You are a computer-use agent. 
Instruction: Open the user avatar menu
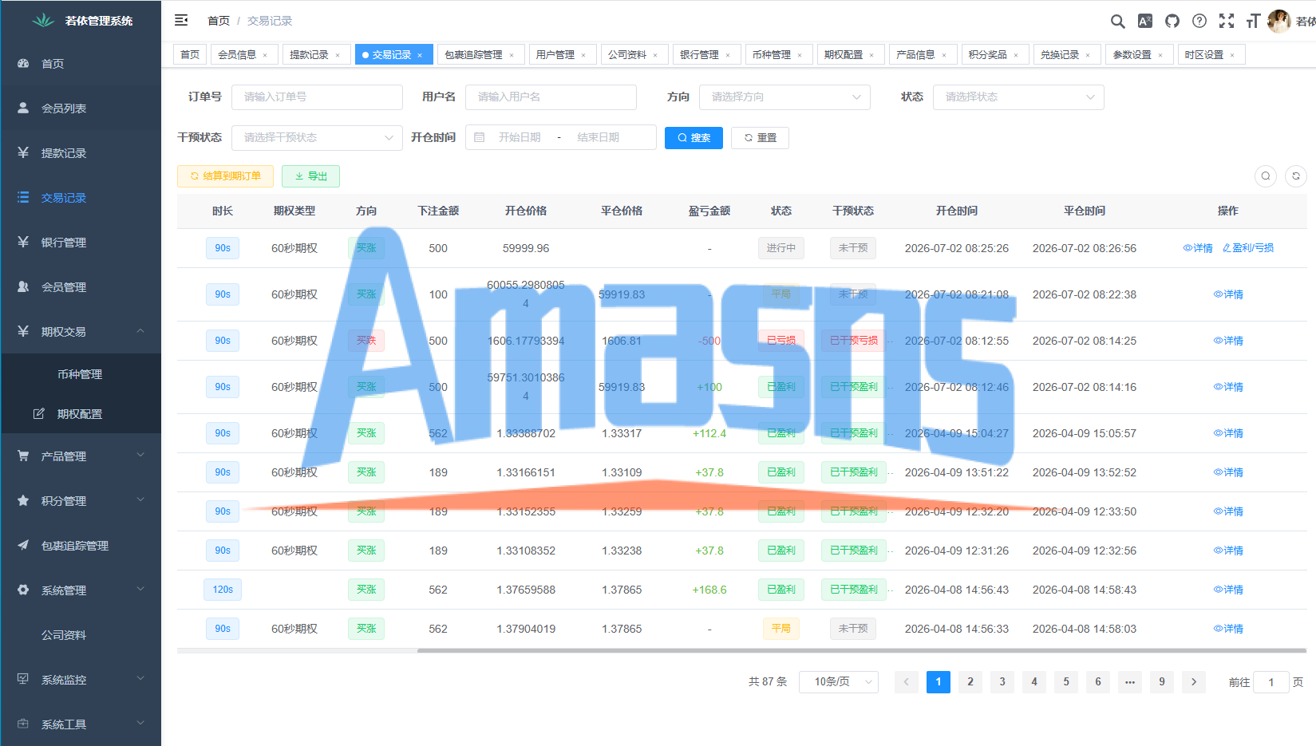[1279, 21]
